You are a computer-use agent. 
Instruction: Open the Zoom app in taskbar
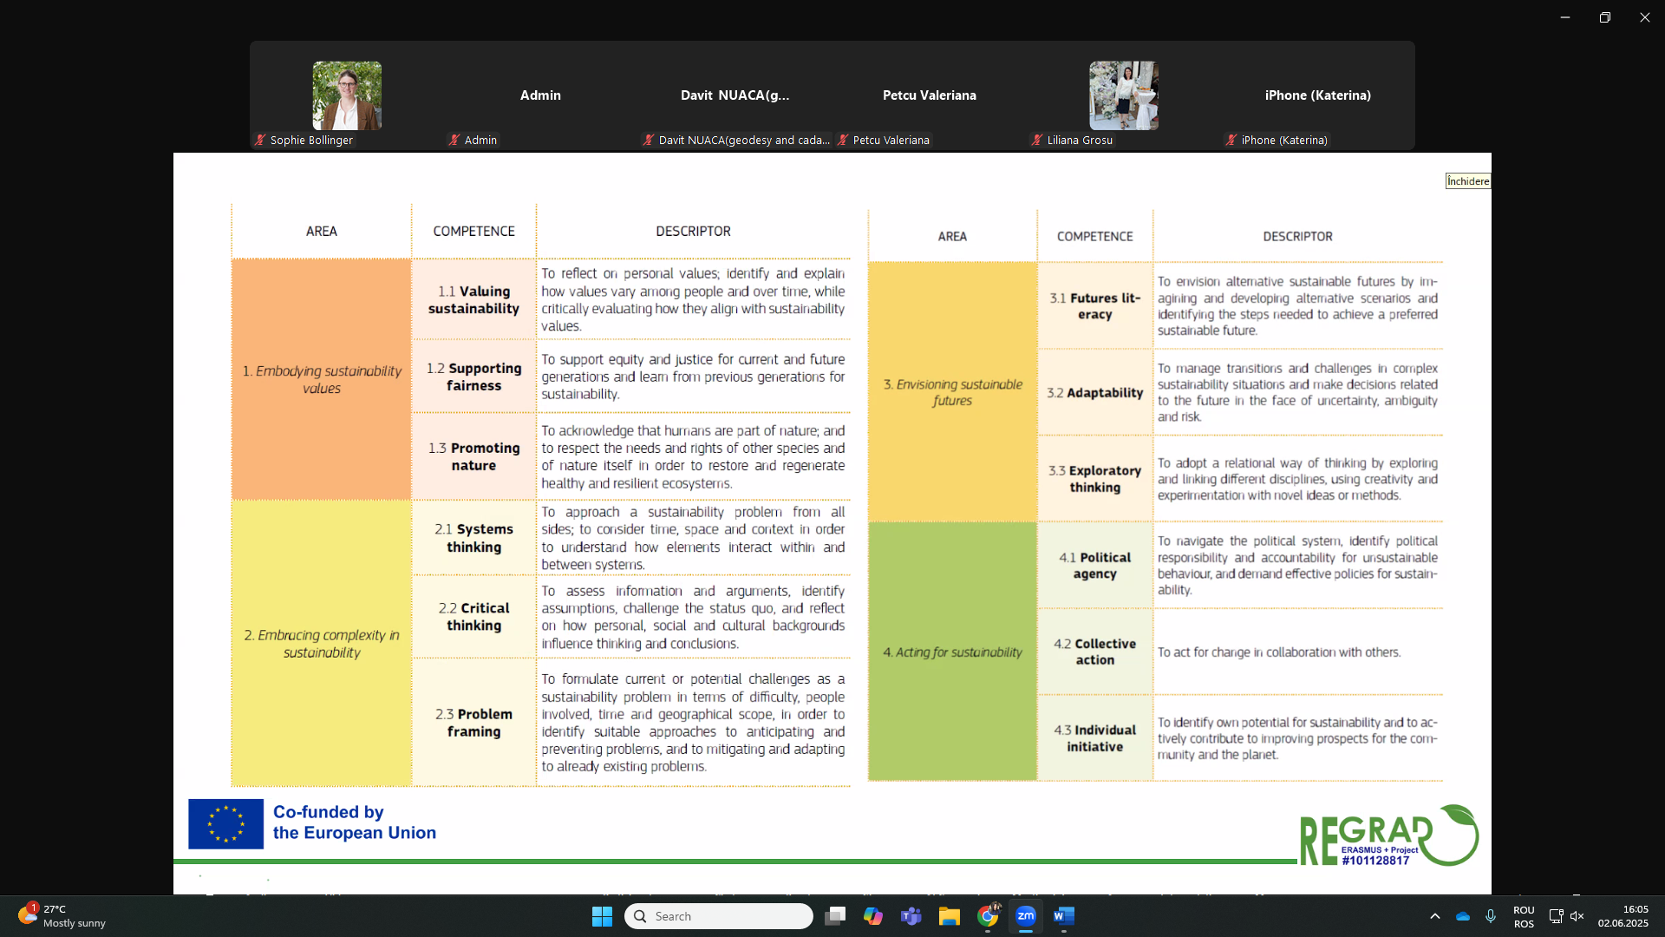1026,916
